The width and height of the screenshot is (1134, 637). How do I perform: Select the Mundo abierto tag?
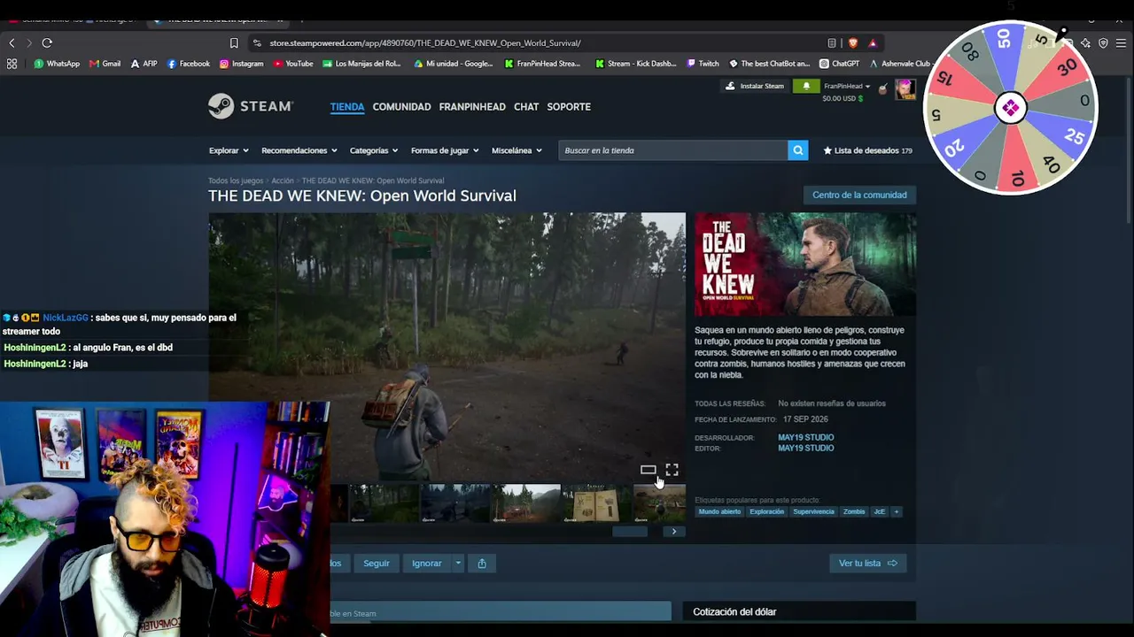click(x=719, y=511)
